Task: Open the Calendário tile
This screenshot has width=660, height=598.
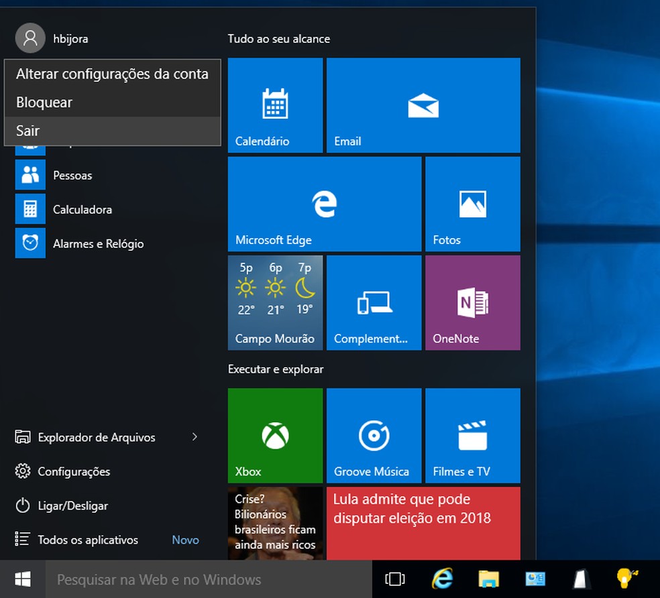Action: pyautogui.click(x=275, y=105)
